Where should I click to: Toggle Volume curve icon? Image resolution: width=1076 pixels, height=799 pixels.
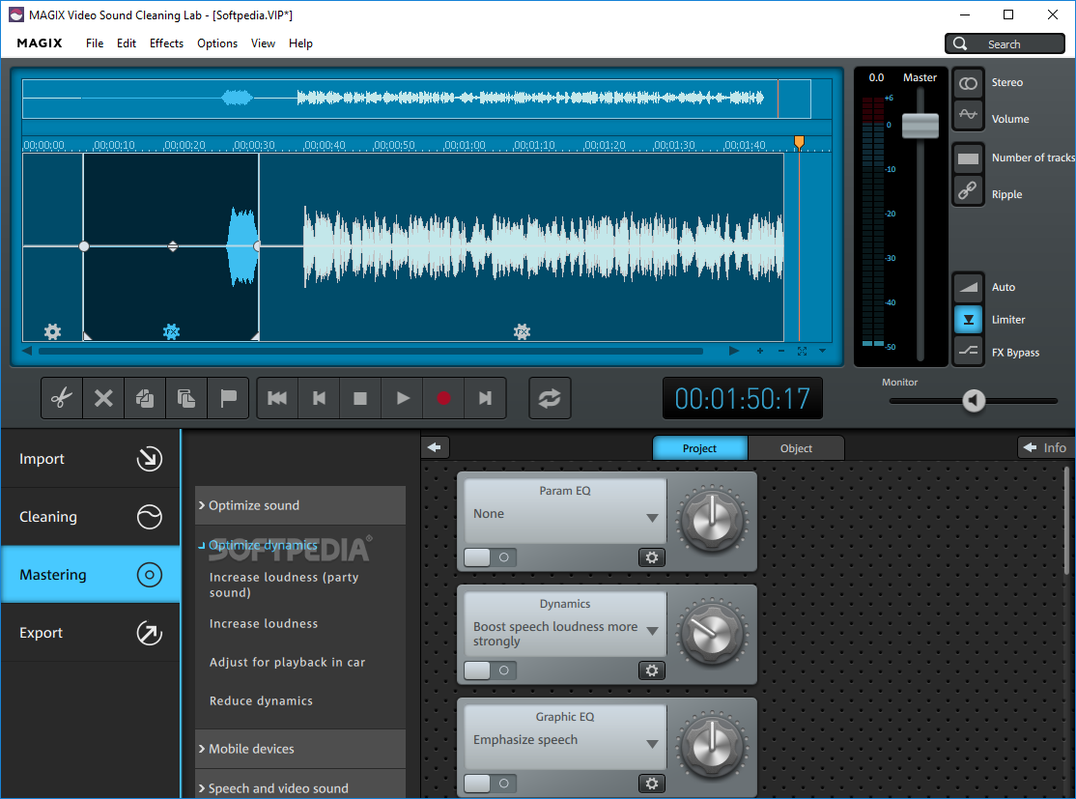[968, 115]
